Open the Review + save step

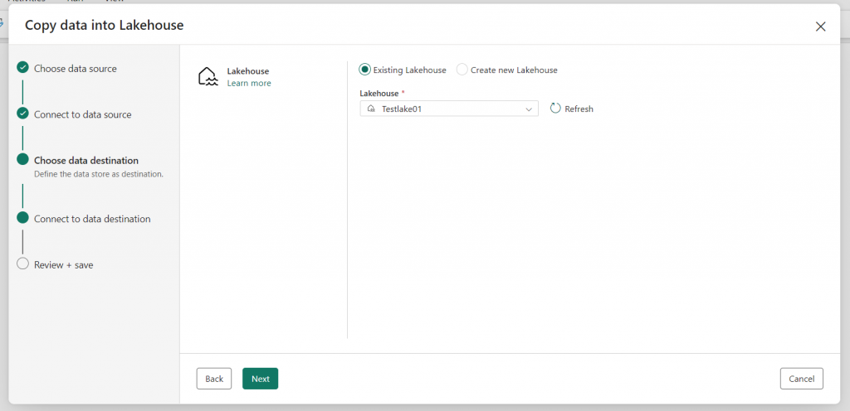click(x=63, y=265)
